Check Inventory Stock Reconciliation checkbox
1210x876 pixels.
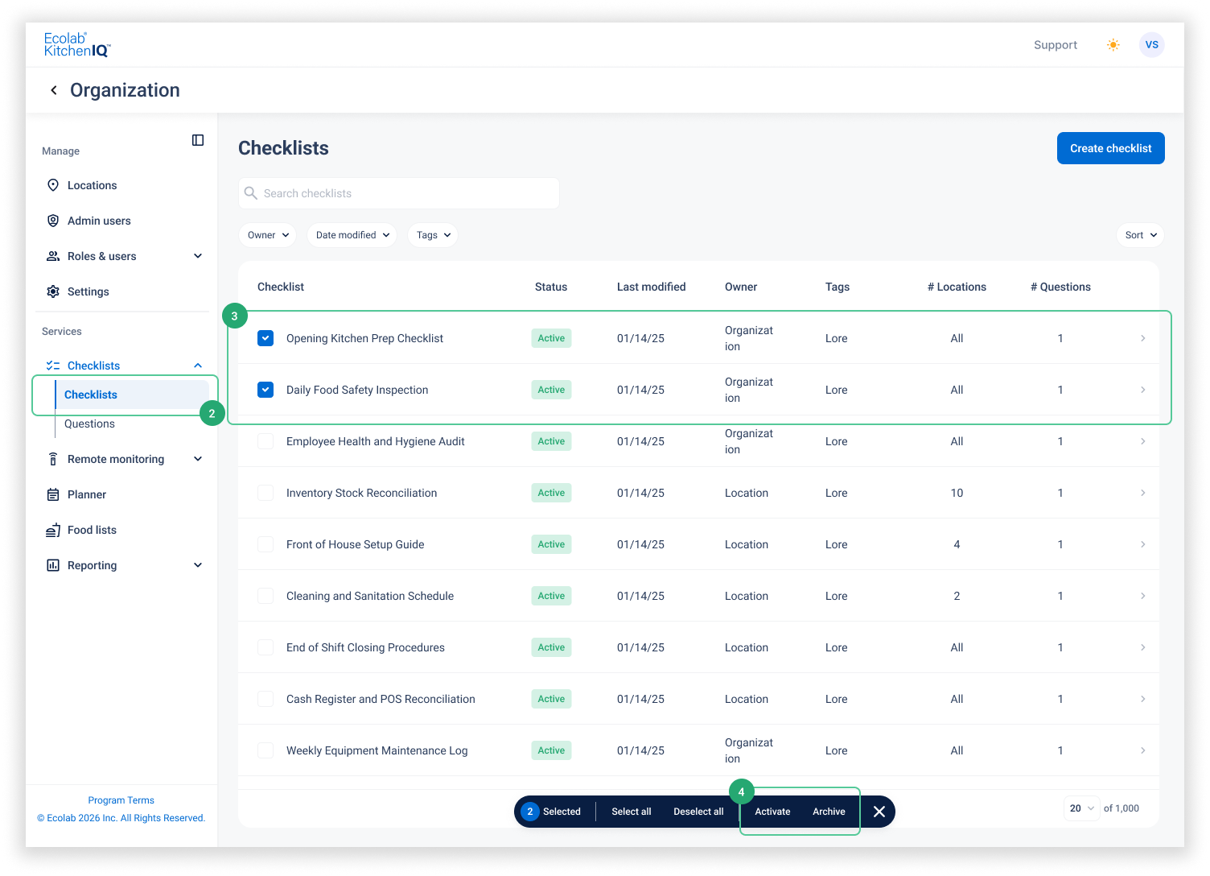pyautogui.click(x=265, y=493)
